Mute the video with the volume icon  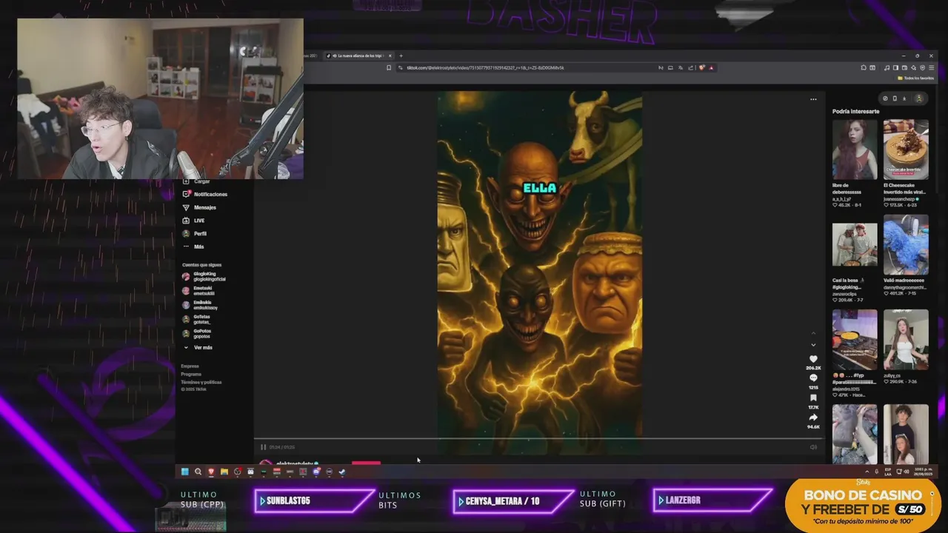click(x=813, y=447)
